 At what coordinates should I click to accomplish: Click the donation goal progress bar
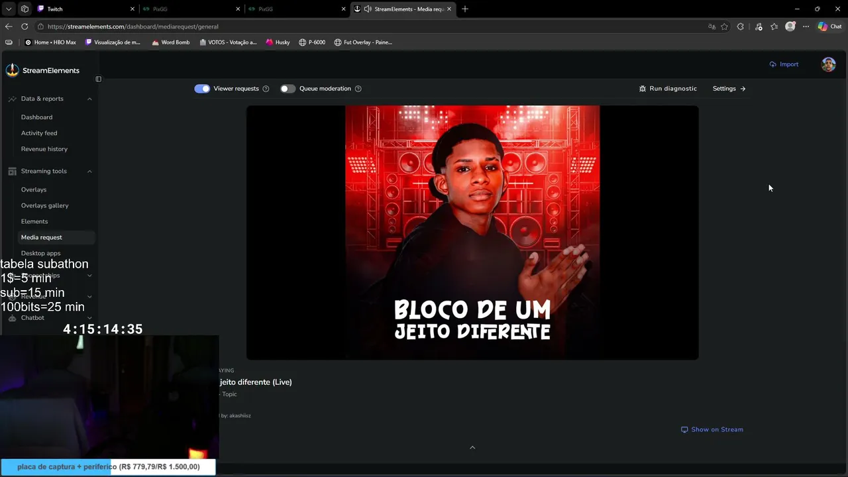click(108, 467)
